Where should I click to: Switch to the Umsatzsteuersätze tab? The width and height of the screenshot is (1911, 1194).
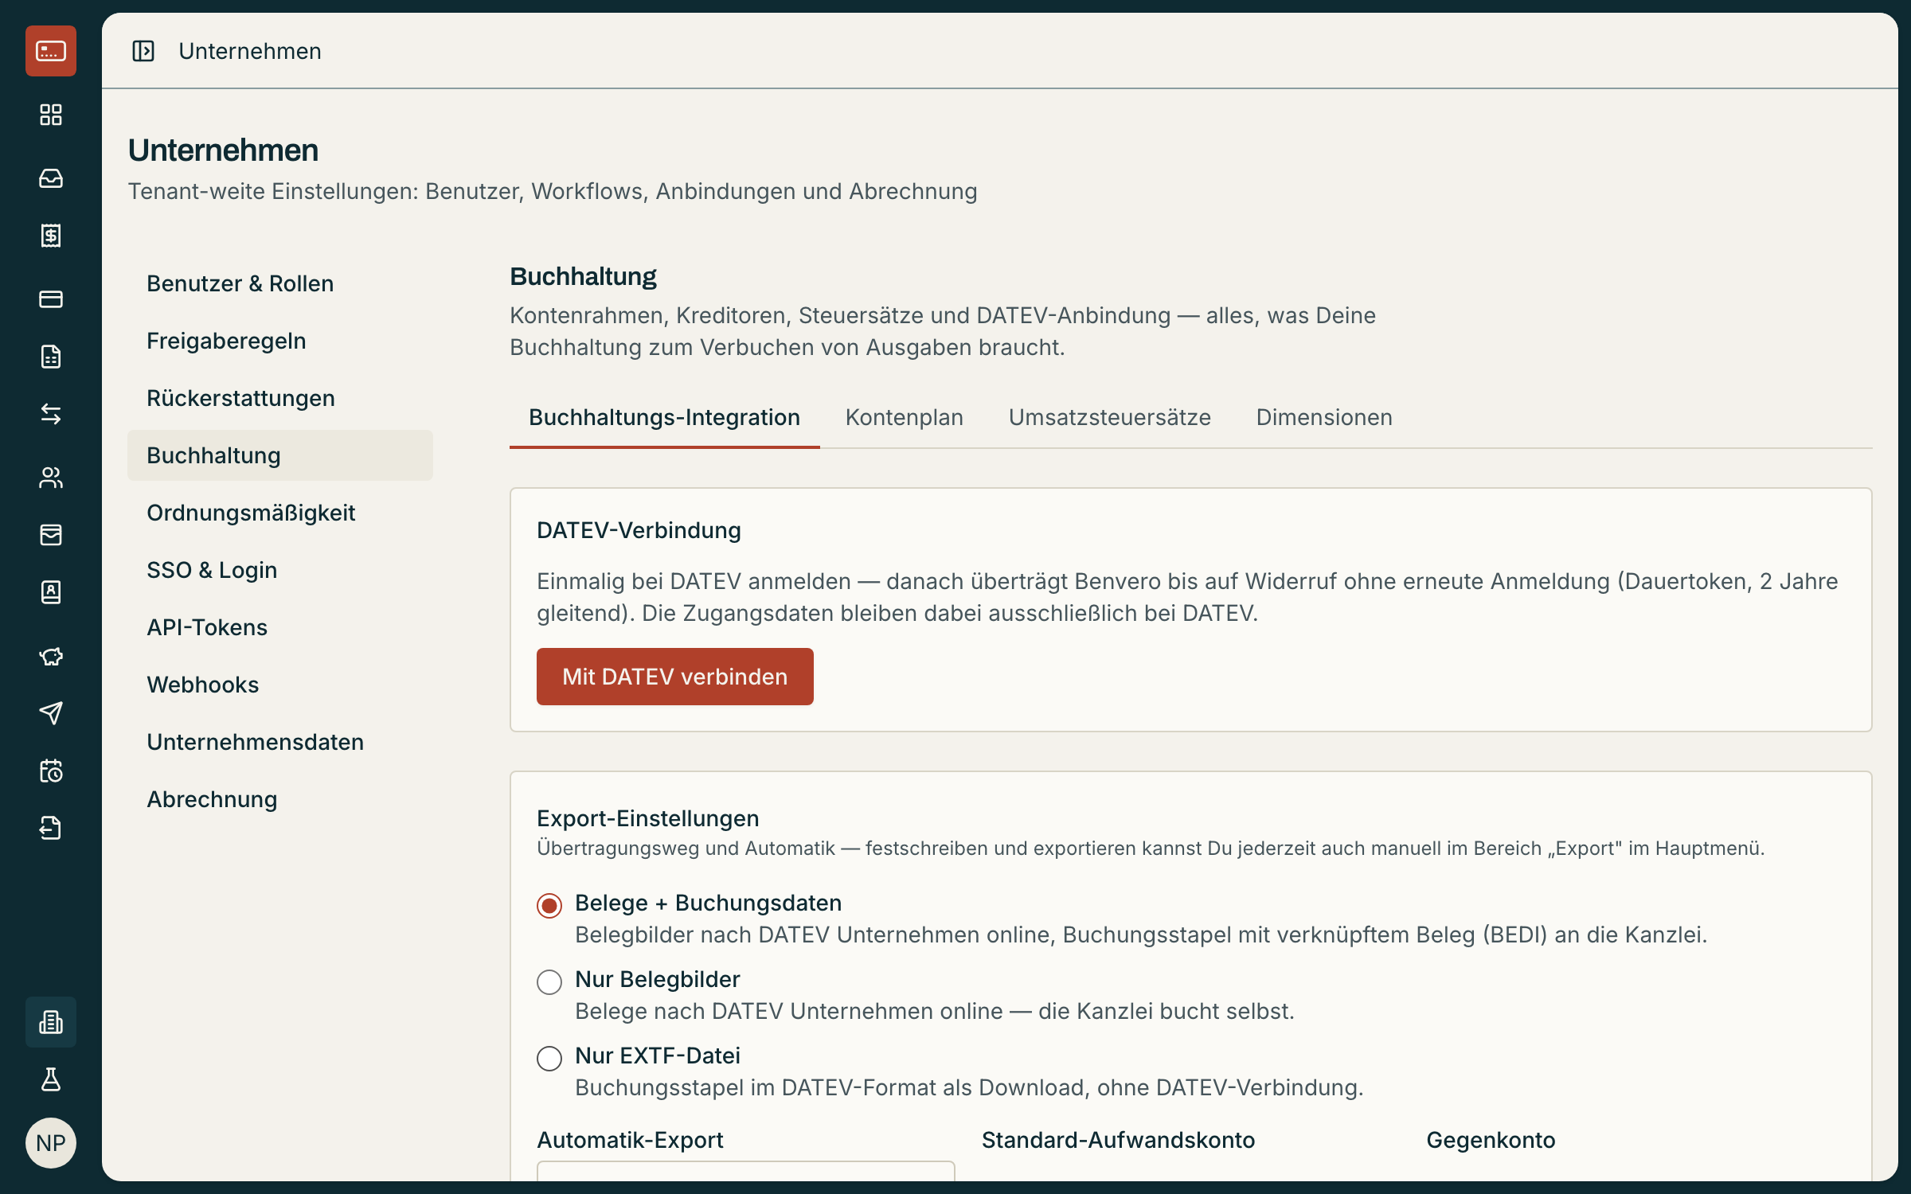1110,417
